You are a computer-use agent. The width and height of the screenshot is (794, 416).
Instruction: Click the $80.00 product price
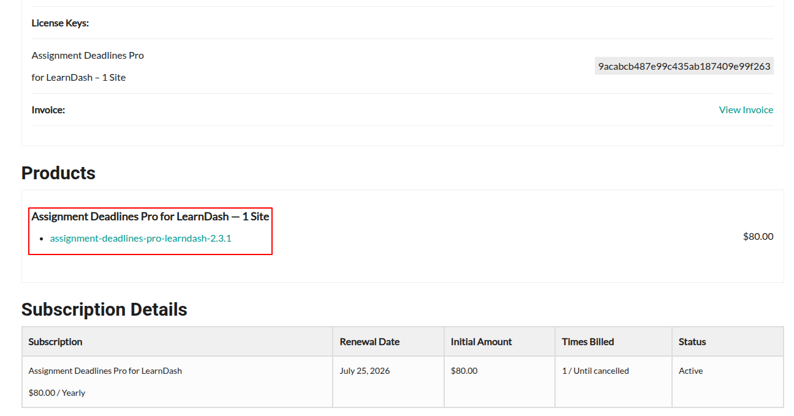(x=758, y=237)
